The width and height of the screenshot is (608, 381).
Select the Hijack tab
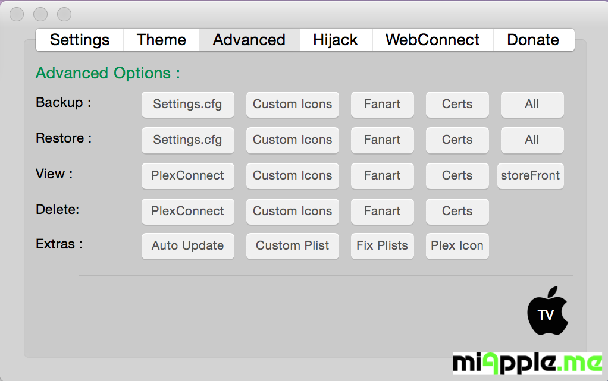[336, 40]
